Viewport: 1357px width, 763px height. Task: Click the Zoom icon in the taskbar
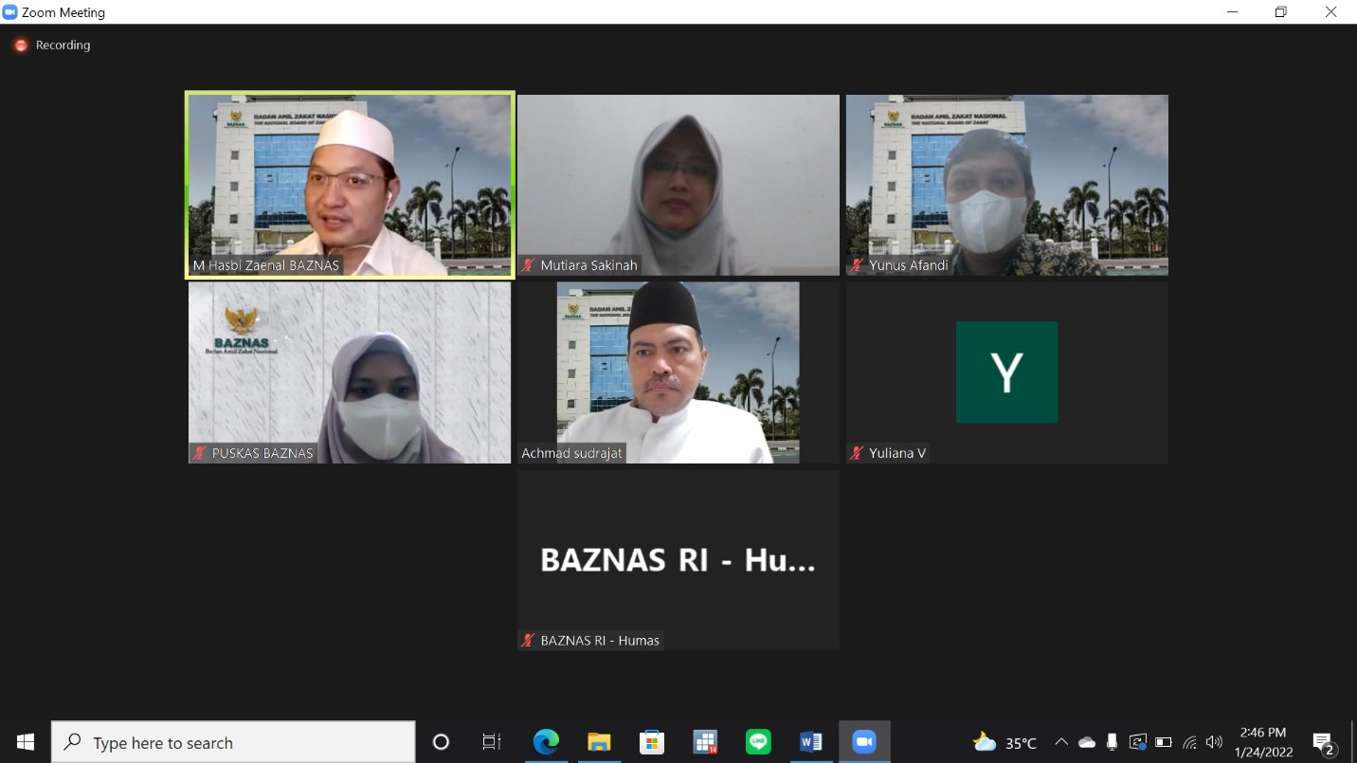(x=864, y=742)
